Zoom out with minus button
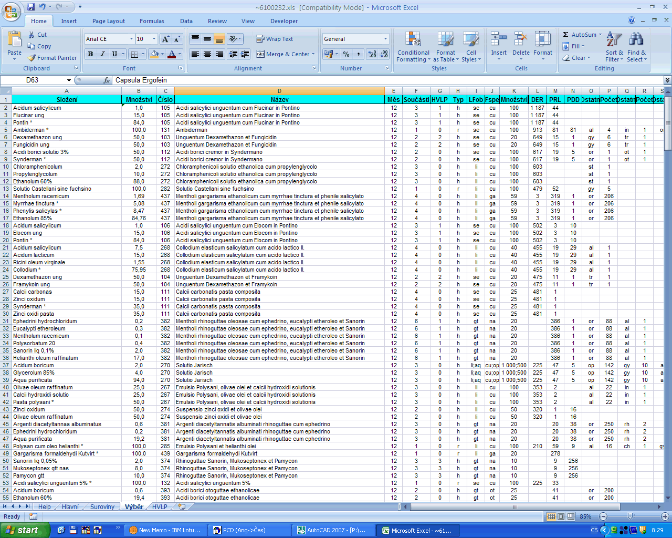The height and width of the screenshot is (538, 672). coord(603,516)
